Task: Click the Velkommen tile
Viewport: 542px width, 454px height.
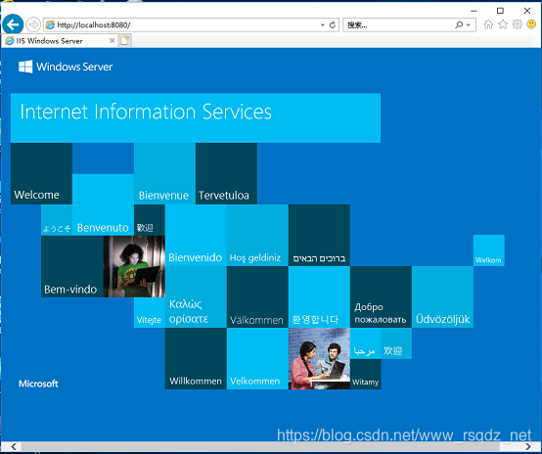Action: 257,358
